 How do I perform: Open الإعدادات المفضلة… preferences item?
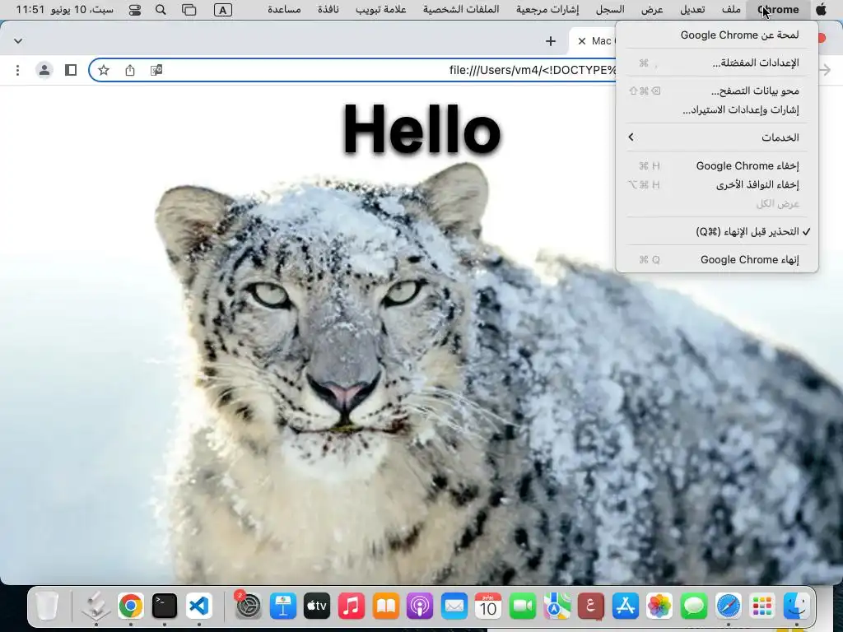click(x=717, y=63)
